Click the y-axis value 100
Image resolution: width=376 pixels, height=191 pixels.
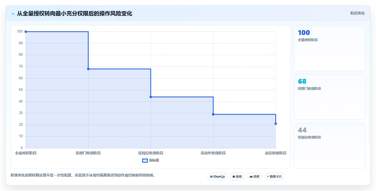coord(20,31)
